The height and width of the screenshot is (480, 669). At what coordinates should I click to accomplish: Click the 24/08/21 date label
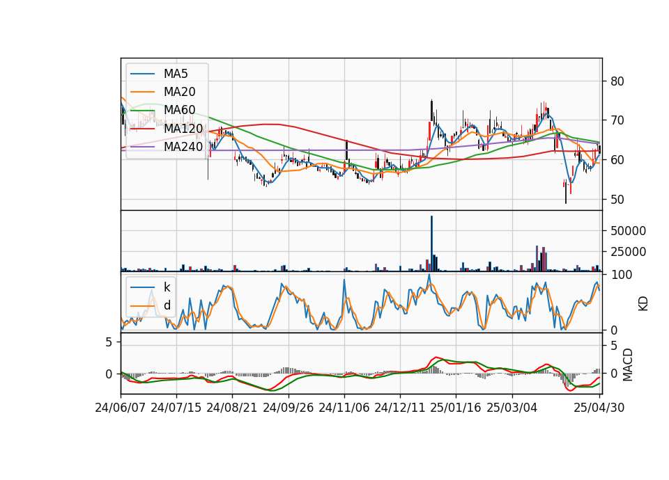232,408
